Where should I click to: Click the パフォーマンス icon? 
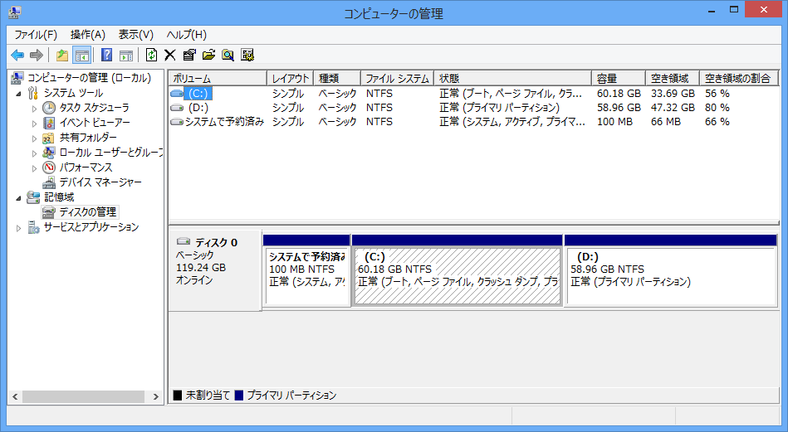[x=49, y=167]
